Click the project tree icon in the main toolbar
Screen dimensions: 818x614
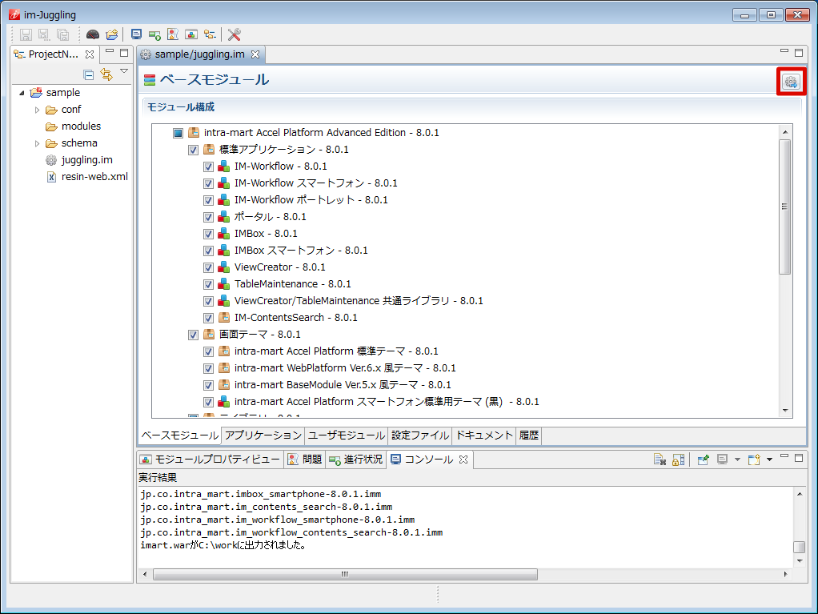click(210, 34)
